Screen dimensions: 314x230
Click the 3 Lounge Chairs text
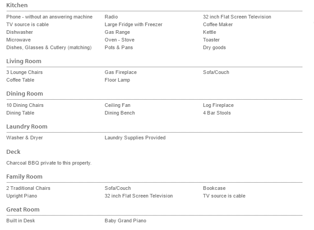coord(24,72)
